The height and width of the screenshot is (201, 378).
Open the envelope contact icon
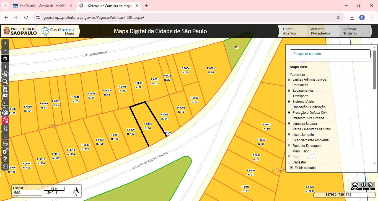coord(5,166)
